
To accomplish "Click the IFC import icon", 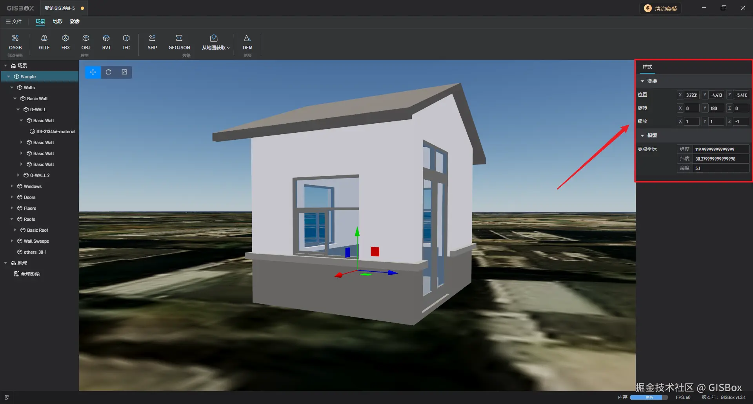I will coord(126,42).
